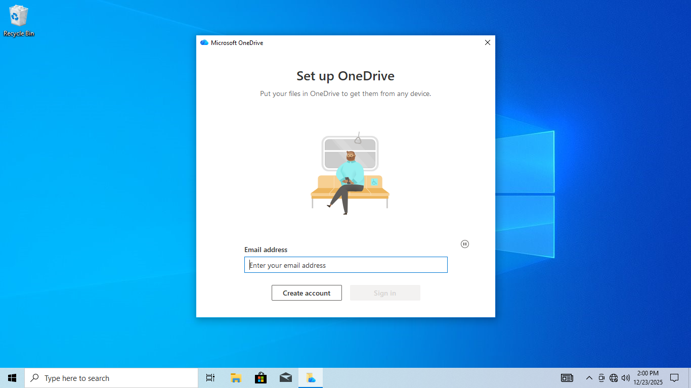The width and height of the screenshot is (691, 388).
Task: Select the Recycle Bin desktop icon
Action: click(19, 21)
